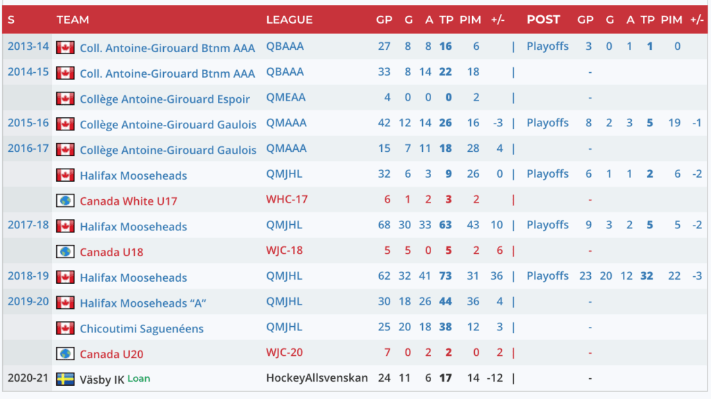The image size is (711, 399).
Task: Open the WHC-17 league link
Action: (x=287, y=199)
